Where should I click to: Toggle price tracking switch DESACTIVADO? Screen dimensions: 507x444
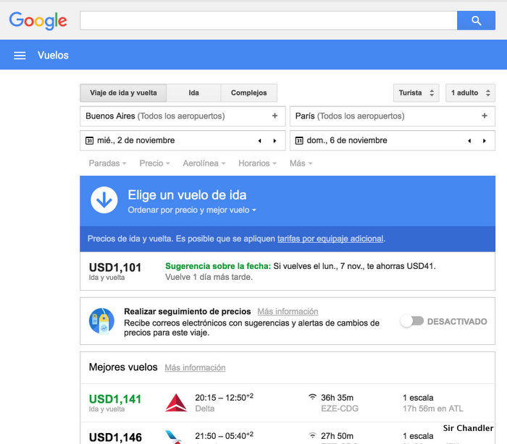coord(412,321)
